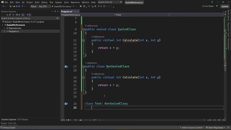Close the Solution Explorer panel
The width and height of the screenshot is (231, 130).
[x=58, y=11]
